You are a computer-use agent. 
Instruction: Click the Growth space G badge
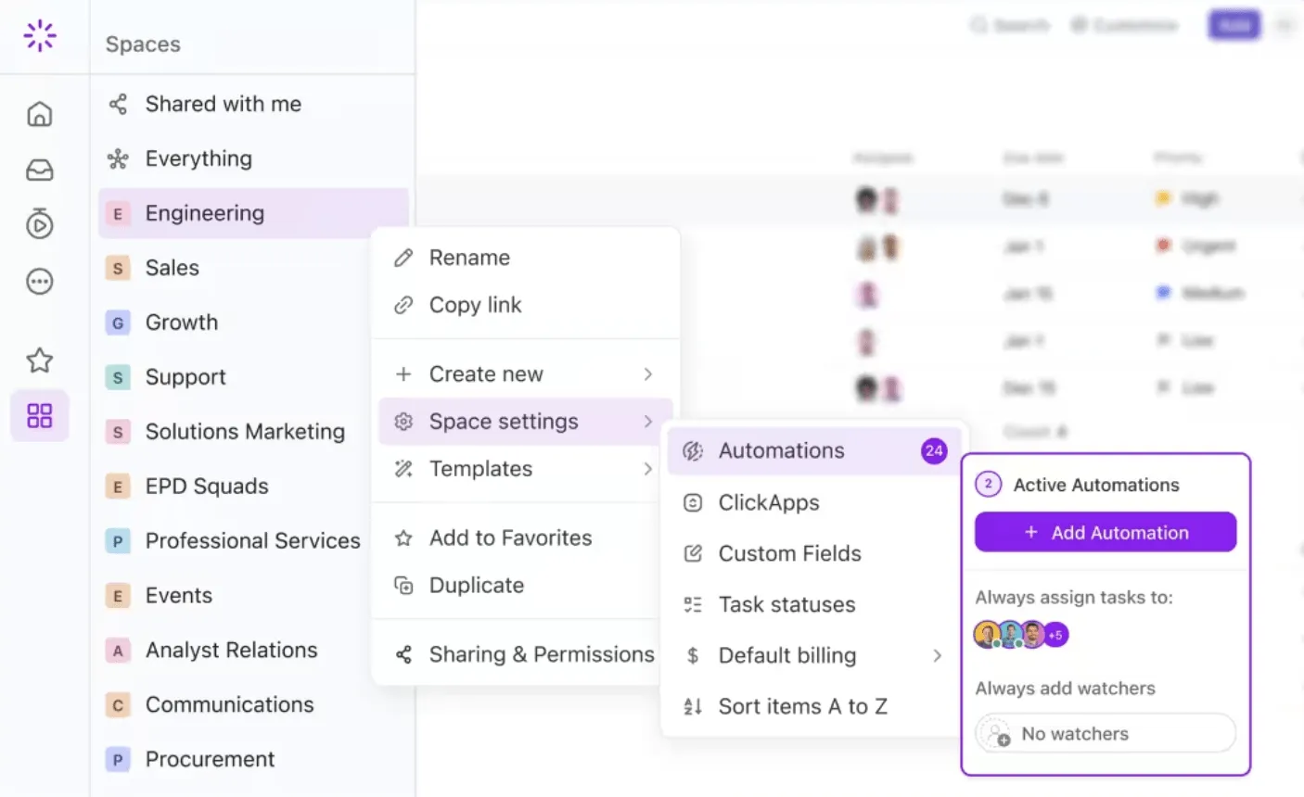tap(118, 323)
